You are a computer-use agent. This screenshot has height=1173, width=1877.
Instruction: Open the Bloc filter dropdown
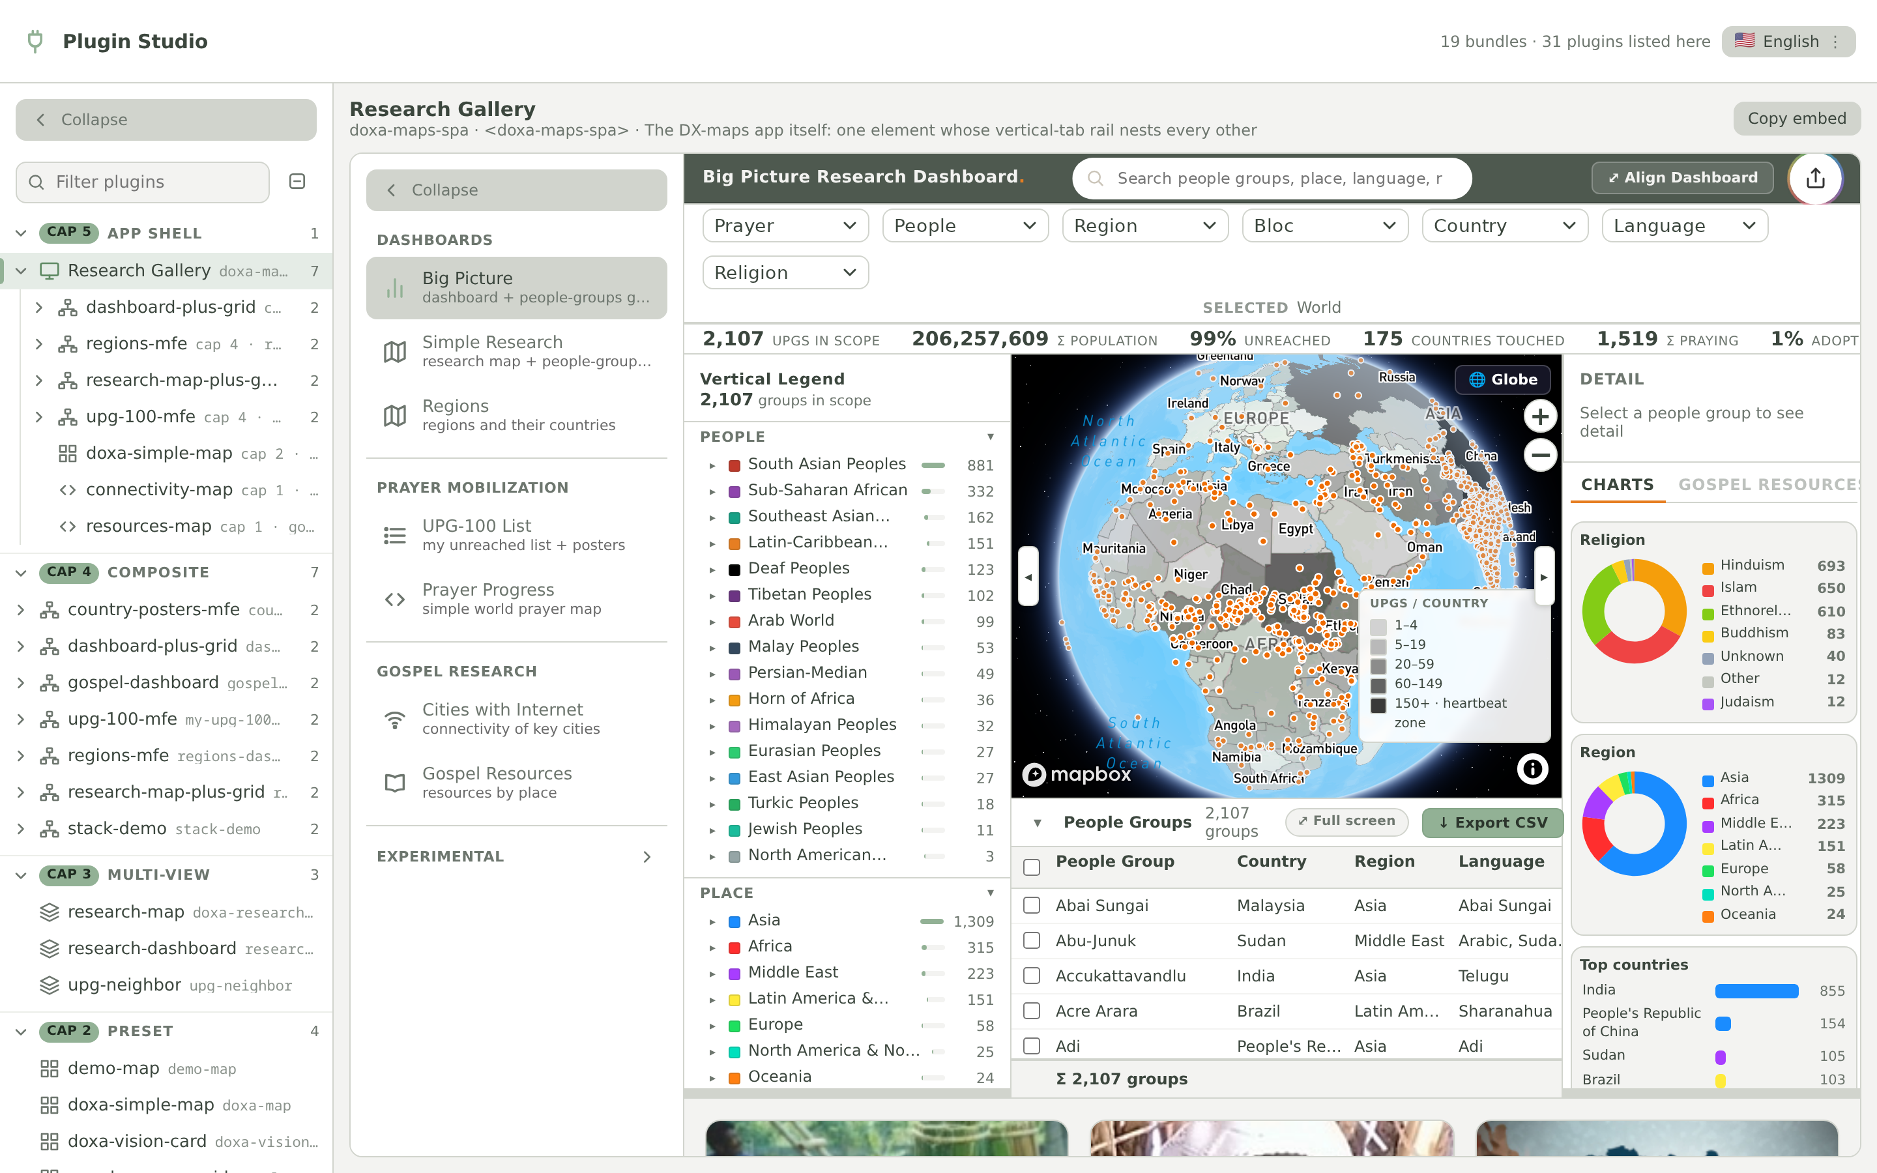(x=1325, y=225)
